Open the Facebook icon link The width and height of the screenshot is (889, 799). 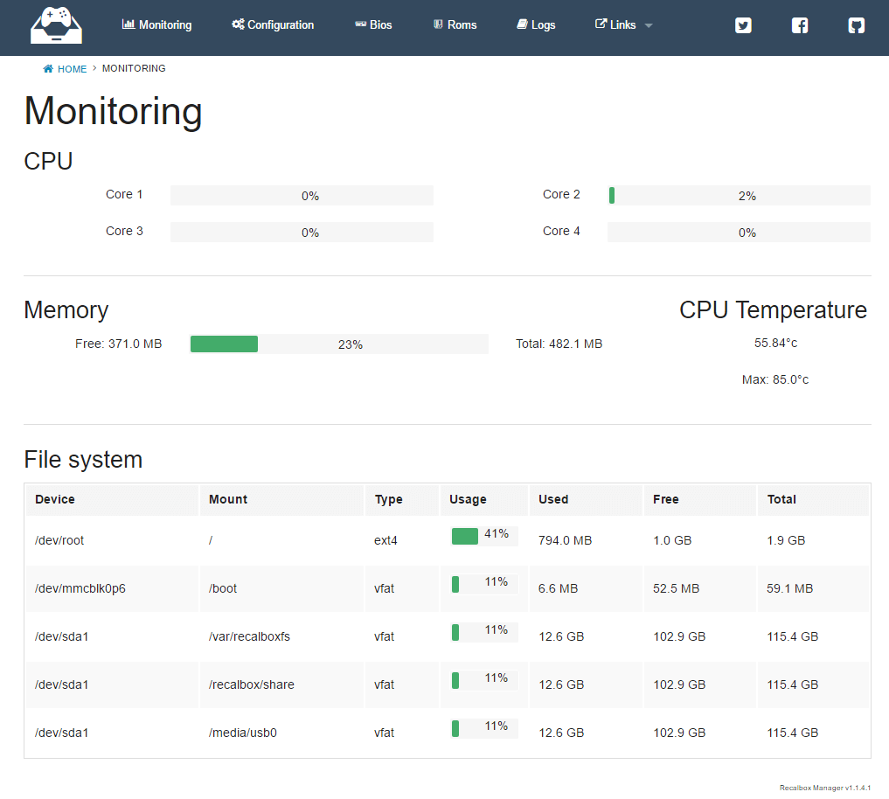tap(800, 25)
